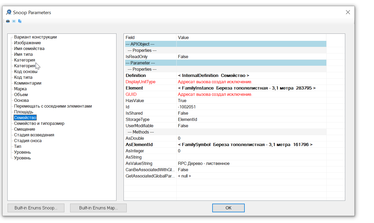
Task: Click the StorageType field
Action: 137,119
